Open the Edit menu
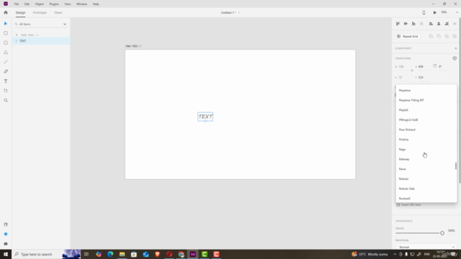461x259 pixels. pos(27,4)
